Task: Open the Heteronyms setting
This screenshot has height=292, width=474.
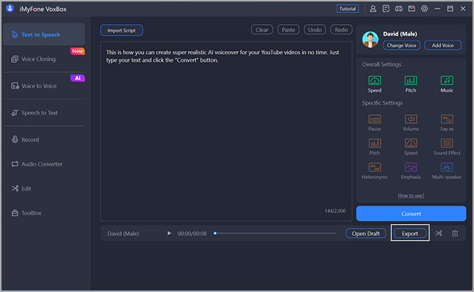Action: click(x=375, y=171)
